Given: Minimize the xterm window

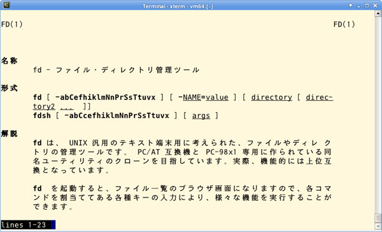Looking at the screenshot, I should pos(358,6).
